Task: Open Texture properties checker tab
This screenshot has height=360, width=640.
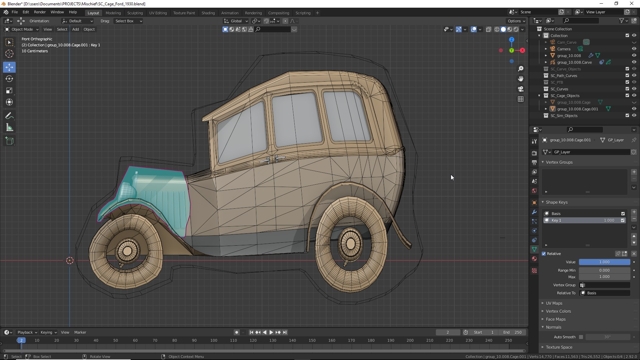Action: click(x=534, y=271)
